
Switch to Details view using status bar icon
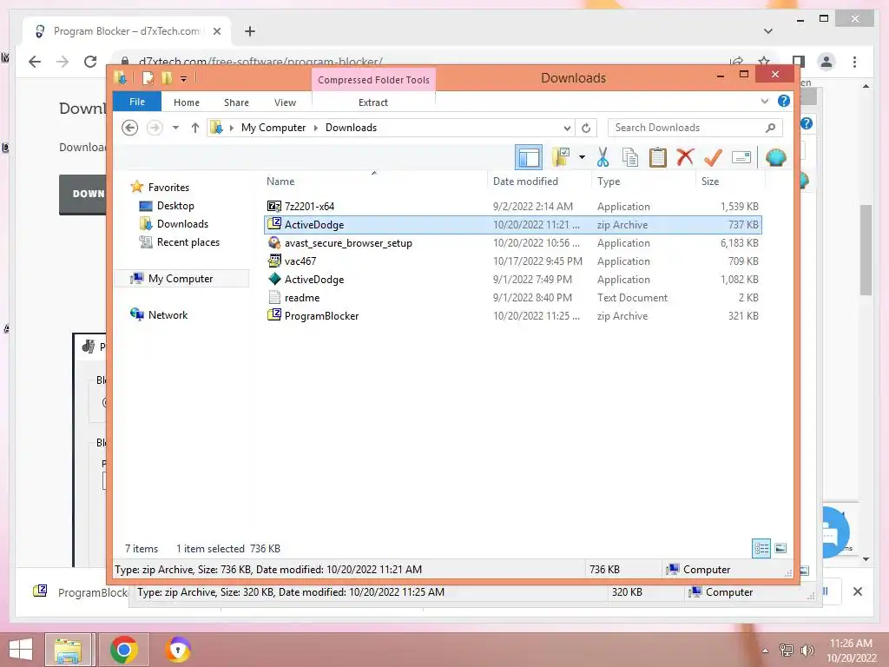[761, 548]
